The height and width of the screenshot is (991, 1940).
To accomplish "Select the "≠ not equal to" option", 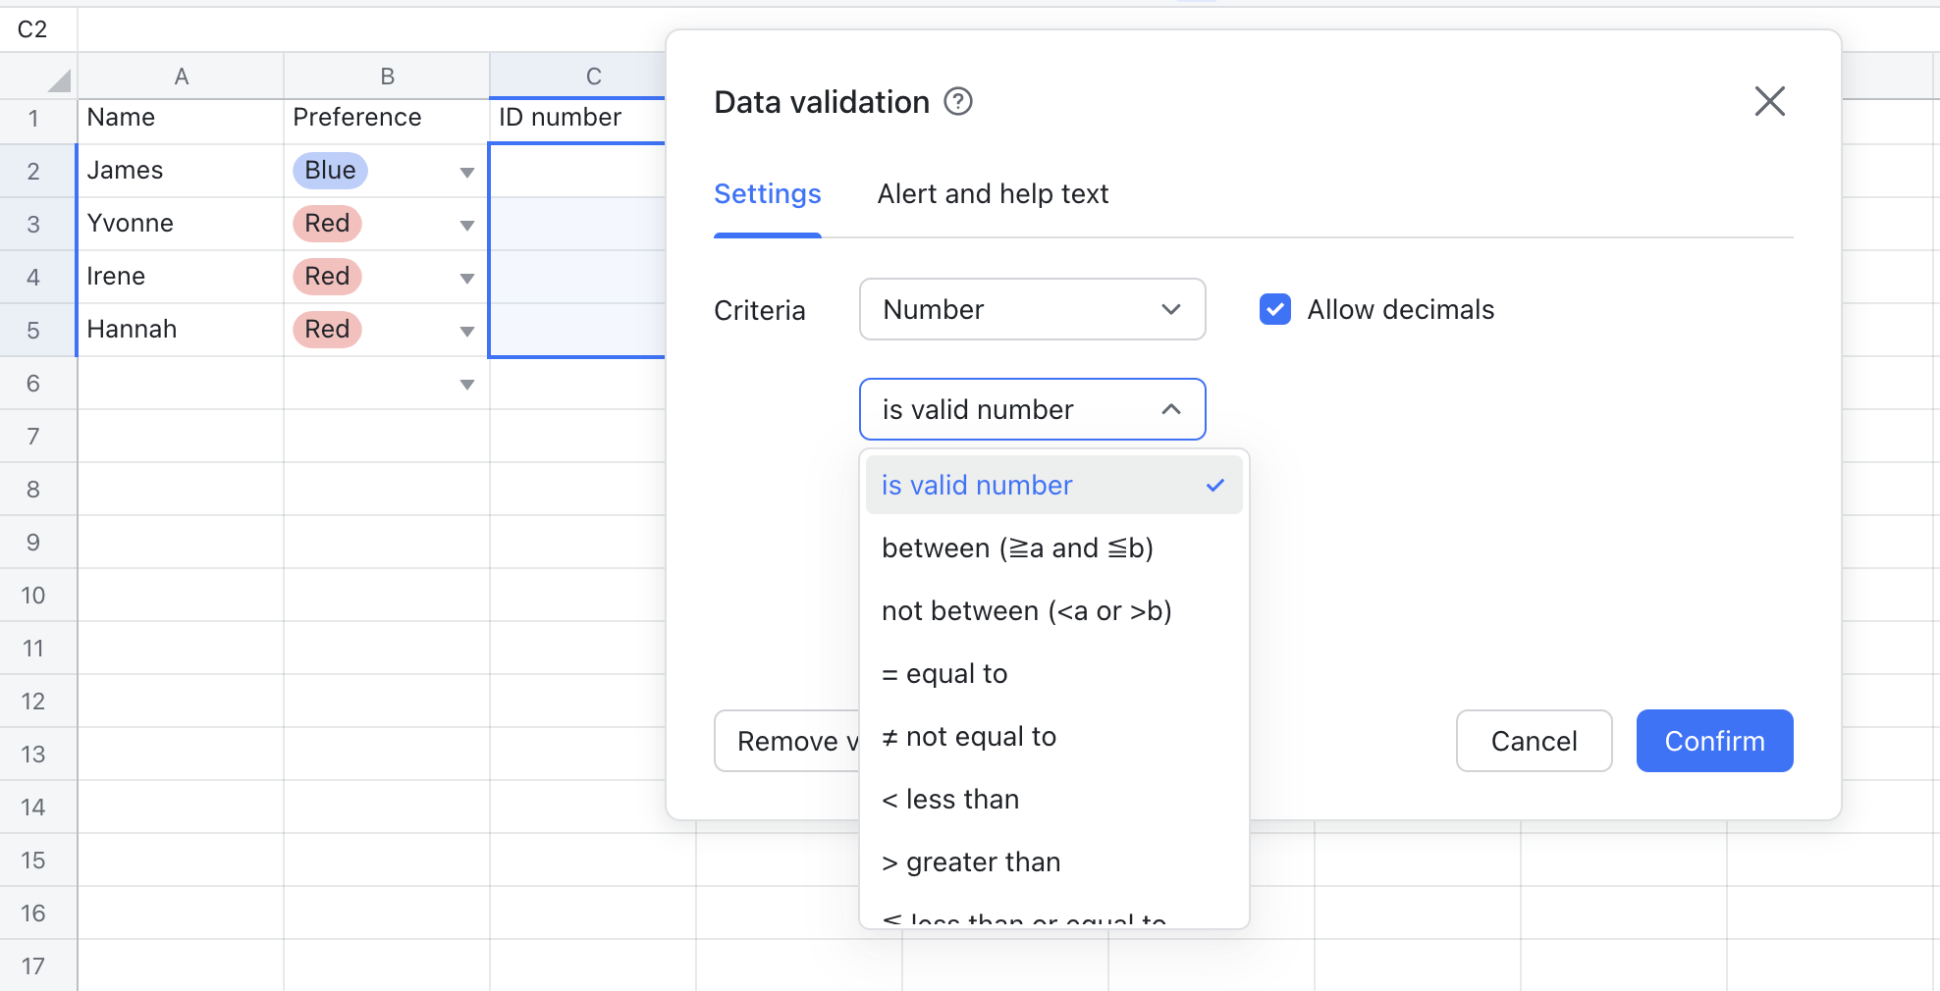I will point(969,736).
